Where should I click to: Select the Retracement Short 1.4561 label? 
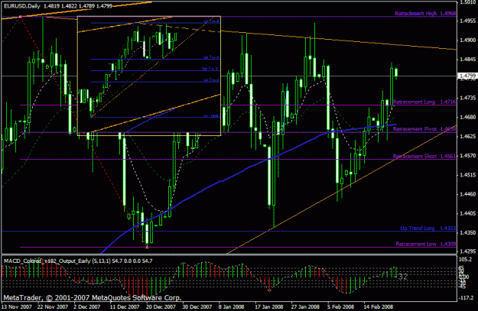(424, 156)
